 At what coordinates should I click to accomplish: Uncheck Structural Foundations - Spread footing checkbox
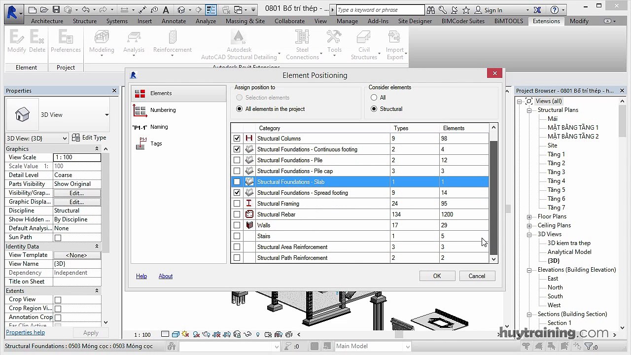(x=237, y=193)
